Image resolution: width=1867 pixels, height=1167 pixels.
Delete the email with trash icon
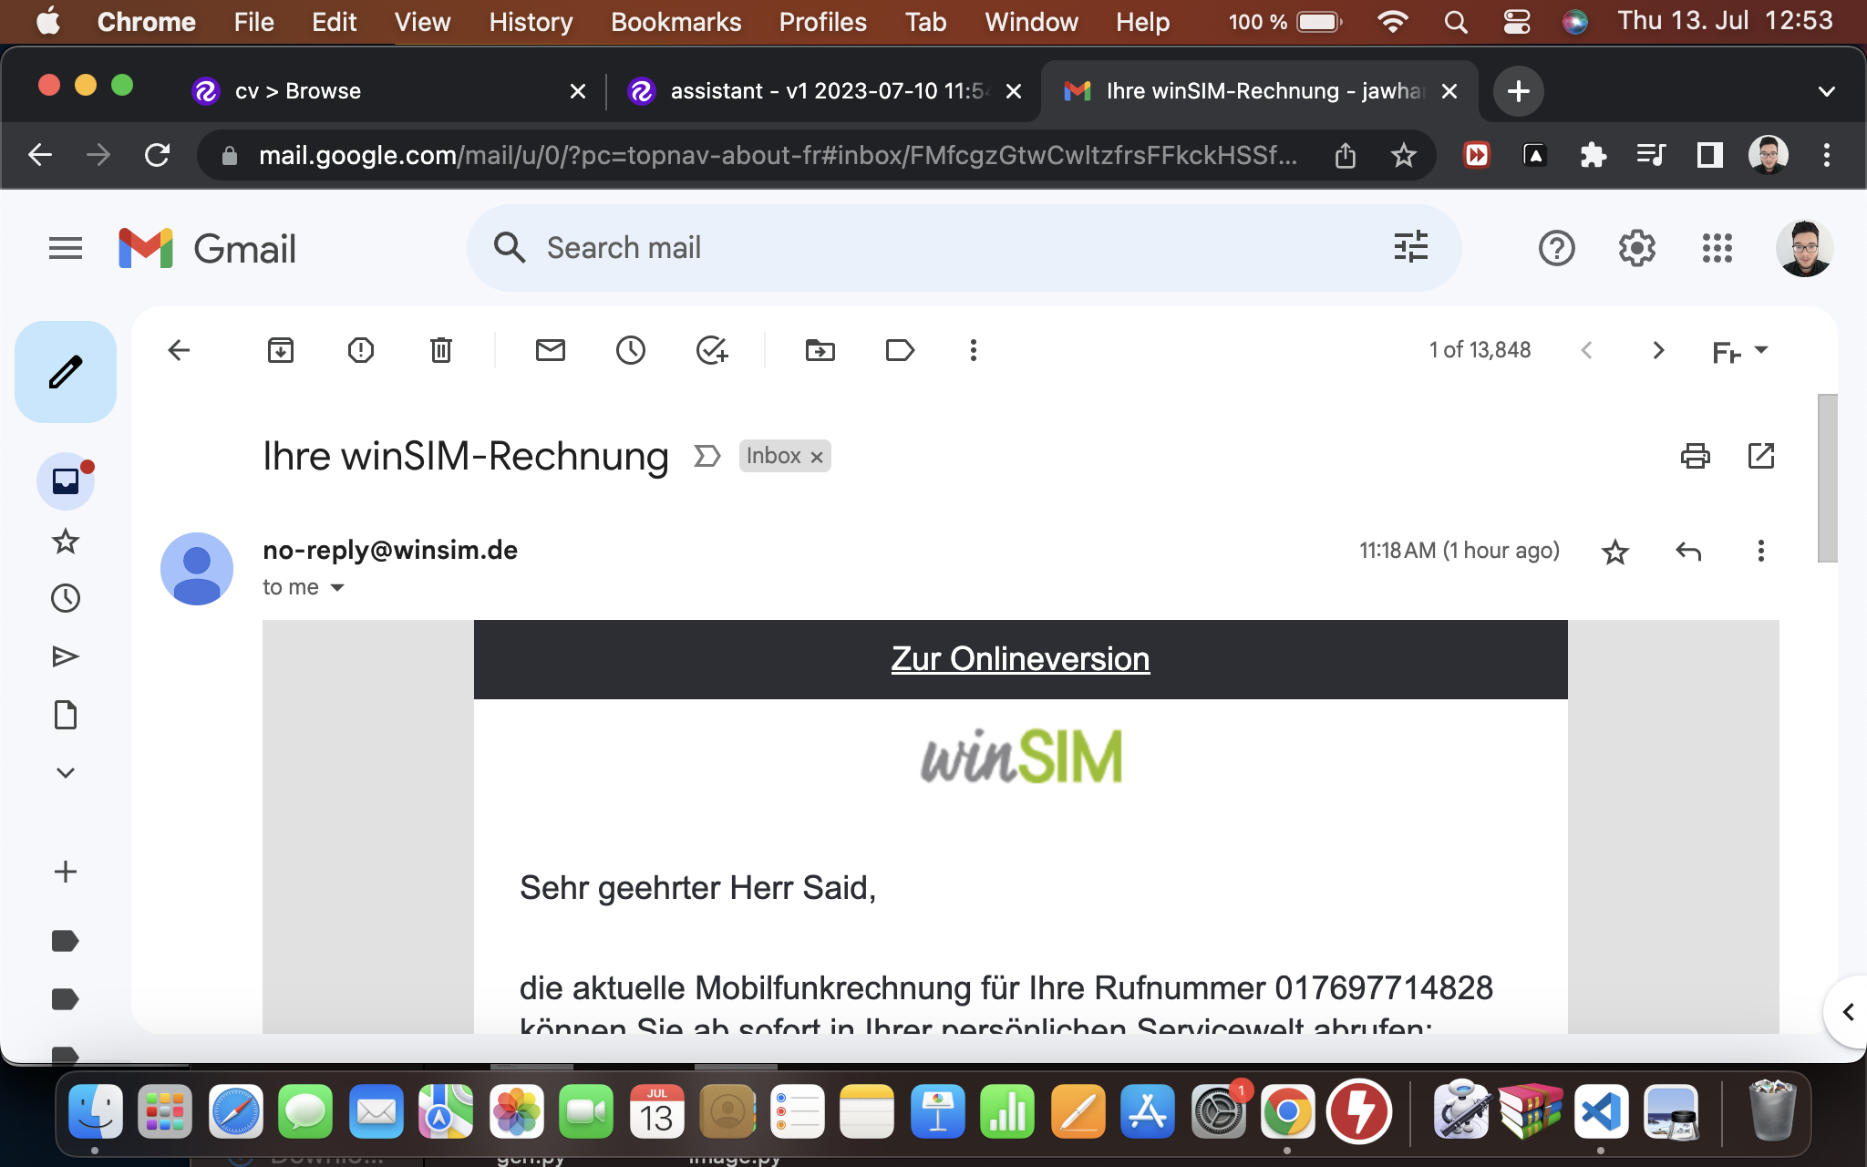441,350
